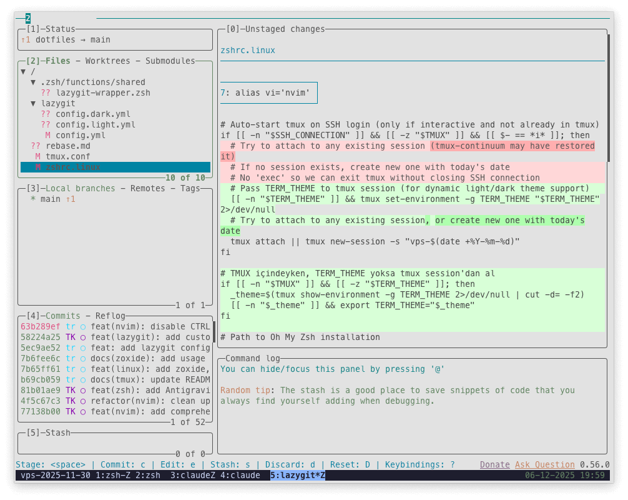Switch to the Tags tab
Viewport: 628px width, 500px height.
[190, 189]
